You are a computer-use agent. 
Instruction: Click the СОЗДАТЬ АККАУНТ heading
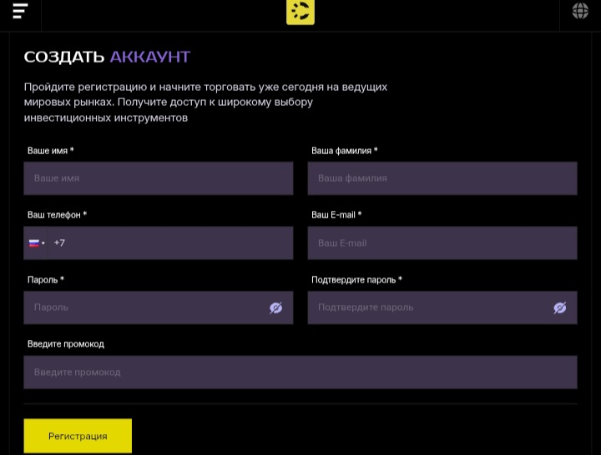(x=107, y=57)
